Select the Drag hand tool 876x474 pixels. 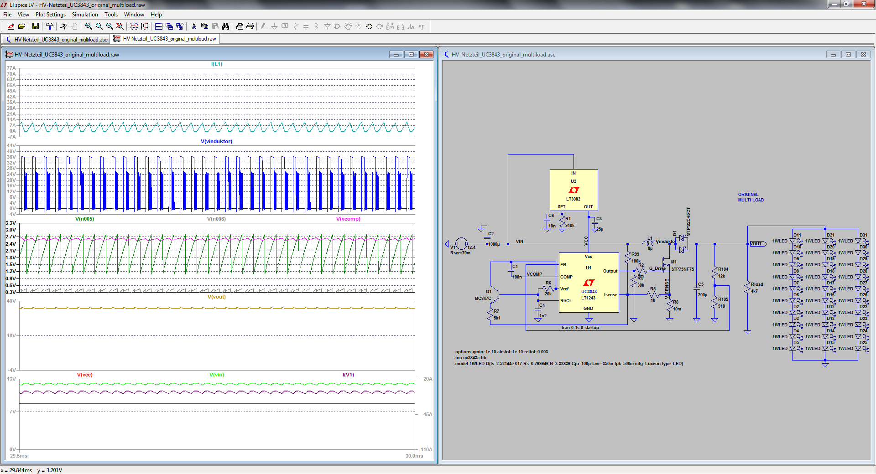[x=359, y=26]
